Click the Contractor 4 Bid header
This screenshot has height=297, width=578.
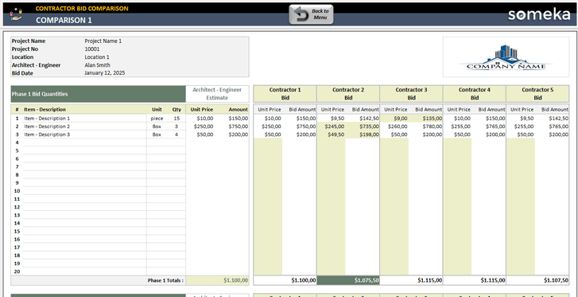pyautogui.click(x=475, y=94)
